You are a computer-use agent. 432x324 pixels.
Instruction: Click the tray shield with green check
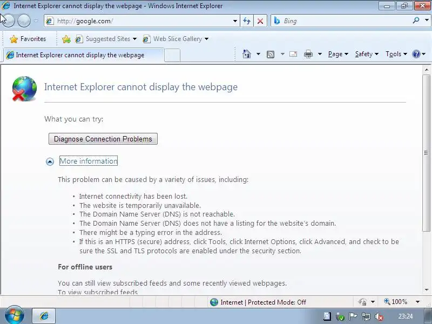click(340, 317)
